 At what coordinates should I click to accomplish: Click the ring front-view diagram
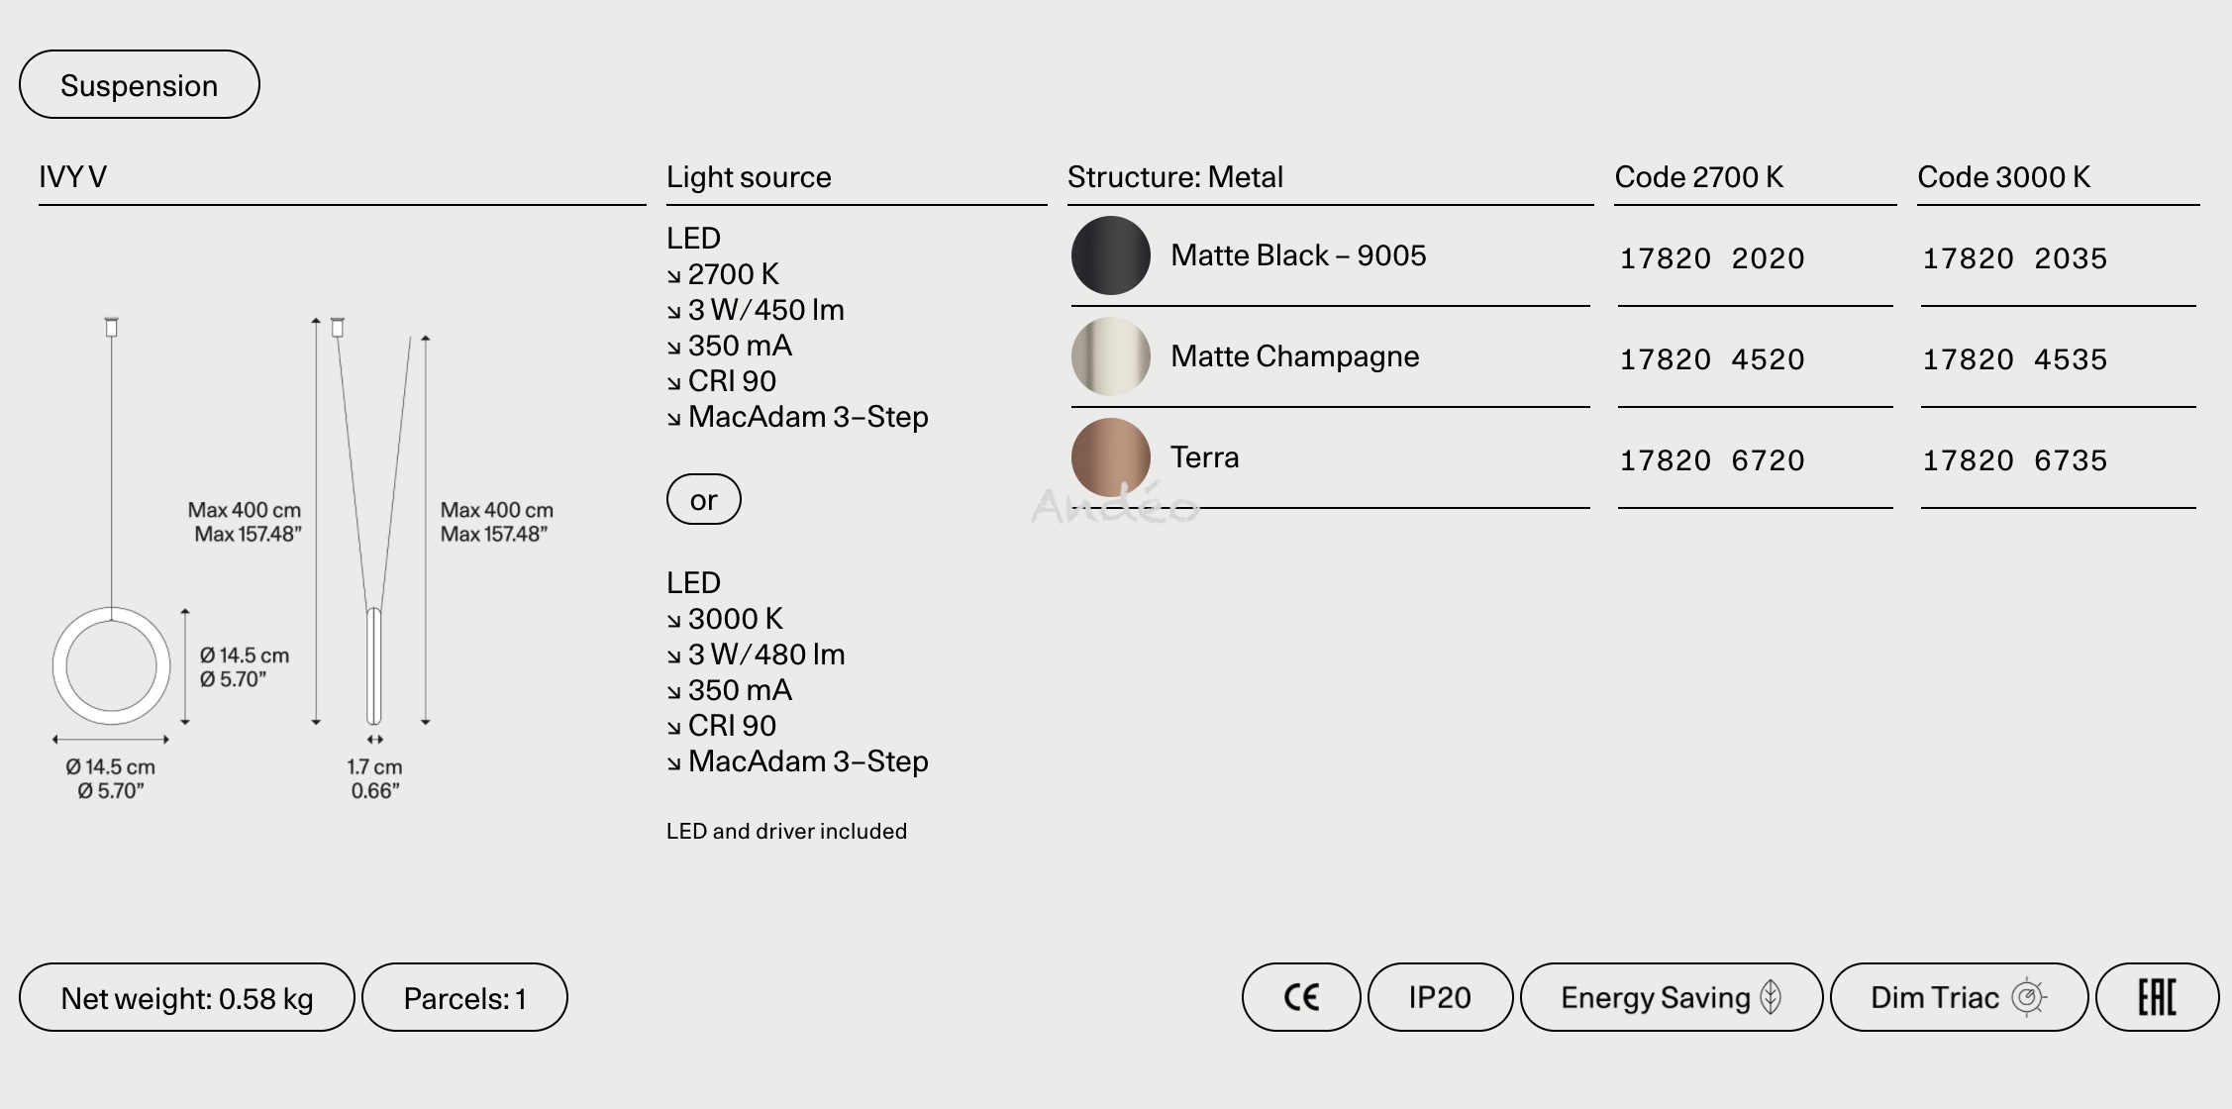click(111, 666)
